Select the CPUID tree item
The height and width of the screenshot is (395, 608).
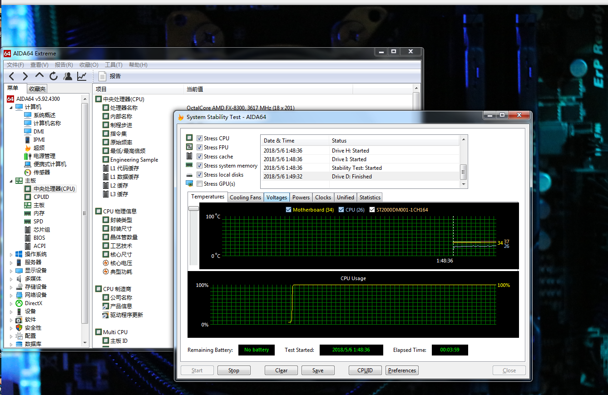[41, 197]
